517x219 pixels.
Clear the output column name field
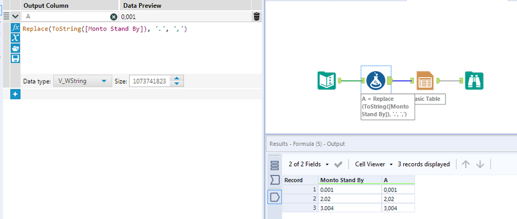point(113,17)
